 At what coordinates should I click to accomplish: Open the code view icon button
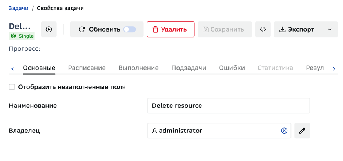coord(263,29)
